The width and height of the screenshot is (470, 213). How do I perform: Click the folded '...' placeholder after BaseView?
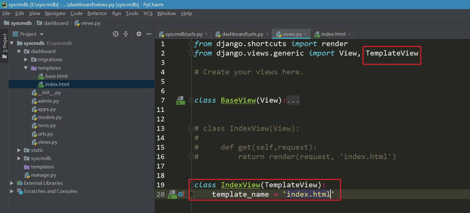click(293, 100)
